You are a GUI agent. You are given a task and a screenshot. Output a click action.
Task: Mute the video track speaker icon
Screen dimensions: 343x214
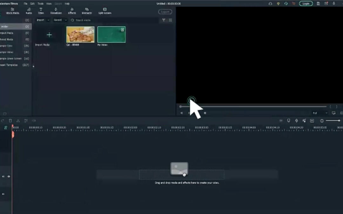(x=3, y=177)
